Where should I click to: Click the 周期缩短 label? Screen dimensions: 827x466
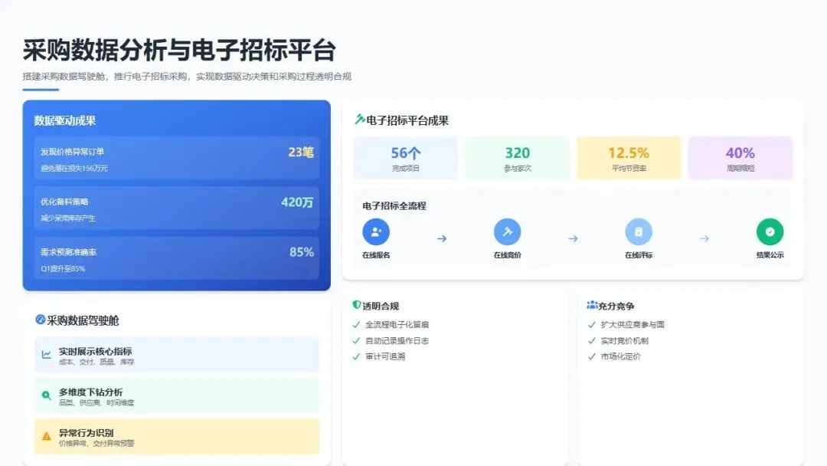tap(740, 169)
